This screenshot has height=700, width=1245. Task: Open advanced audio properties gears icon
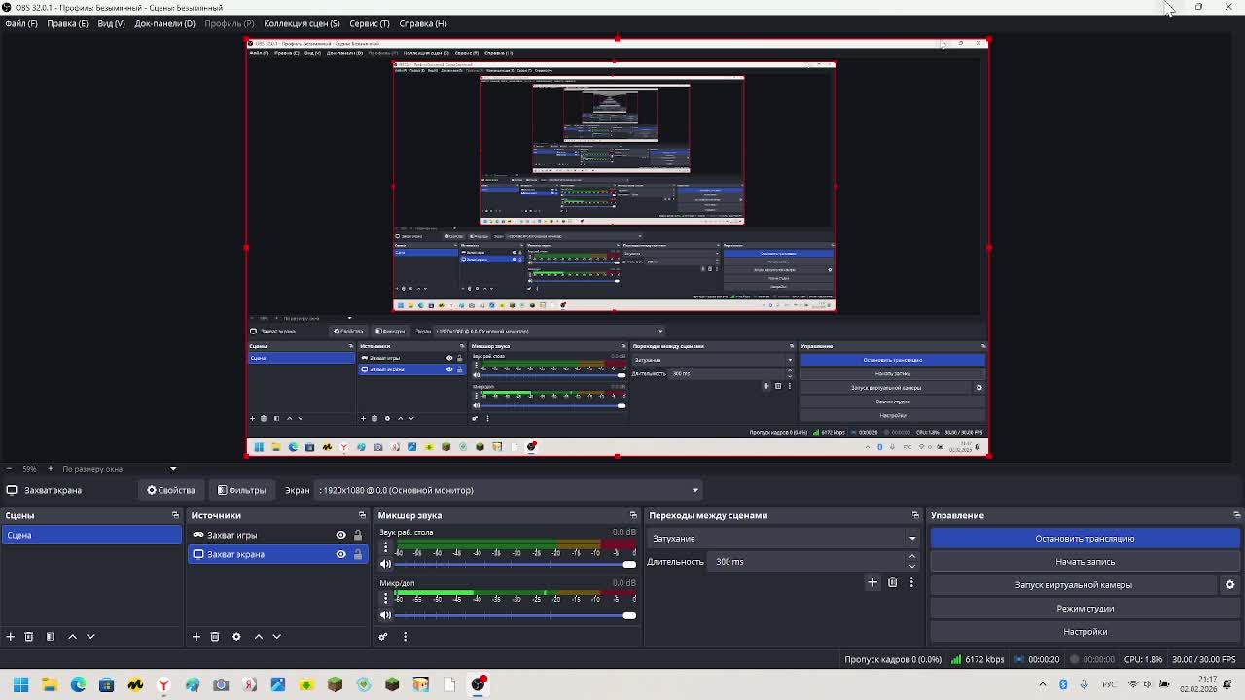click(383, 637)
